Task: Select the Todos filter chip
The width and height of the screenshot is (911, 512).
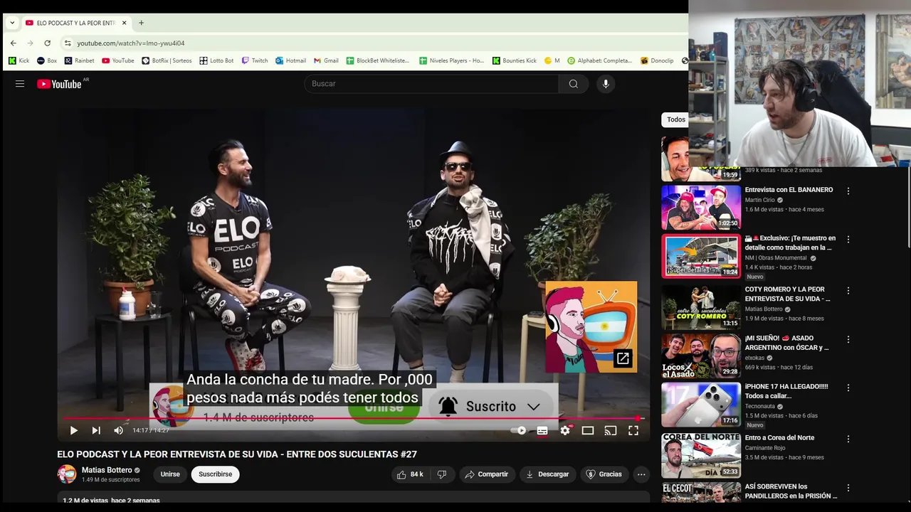Action: tap(676, 119)
